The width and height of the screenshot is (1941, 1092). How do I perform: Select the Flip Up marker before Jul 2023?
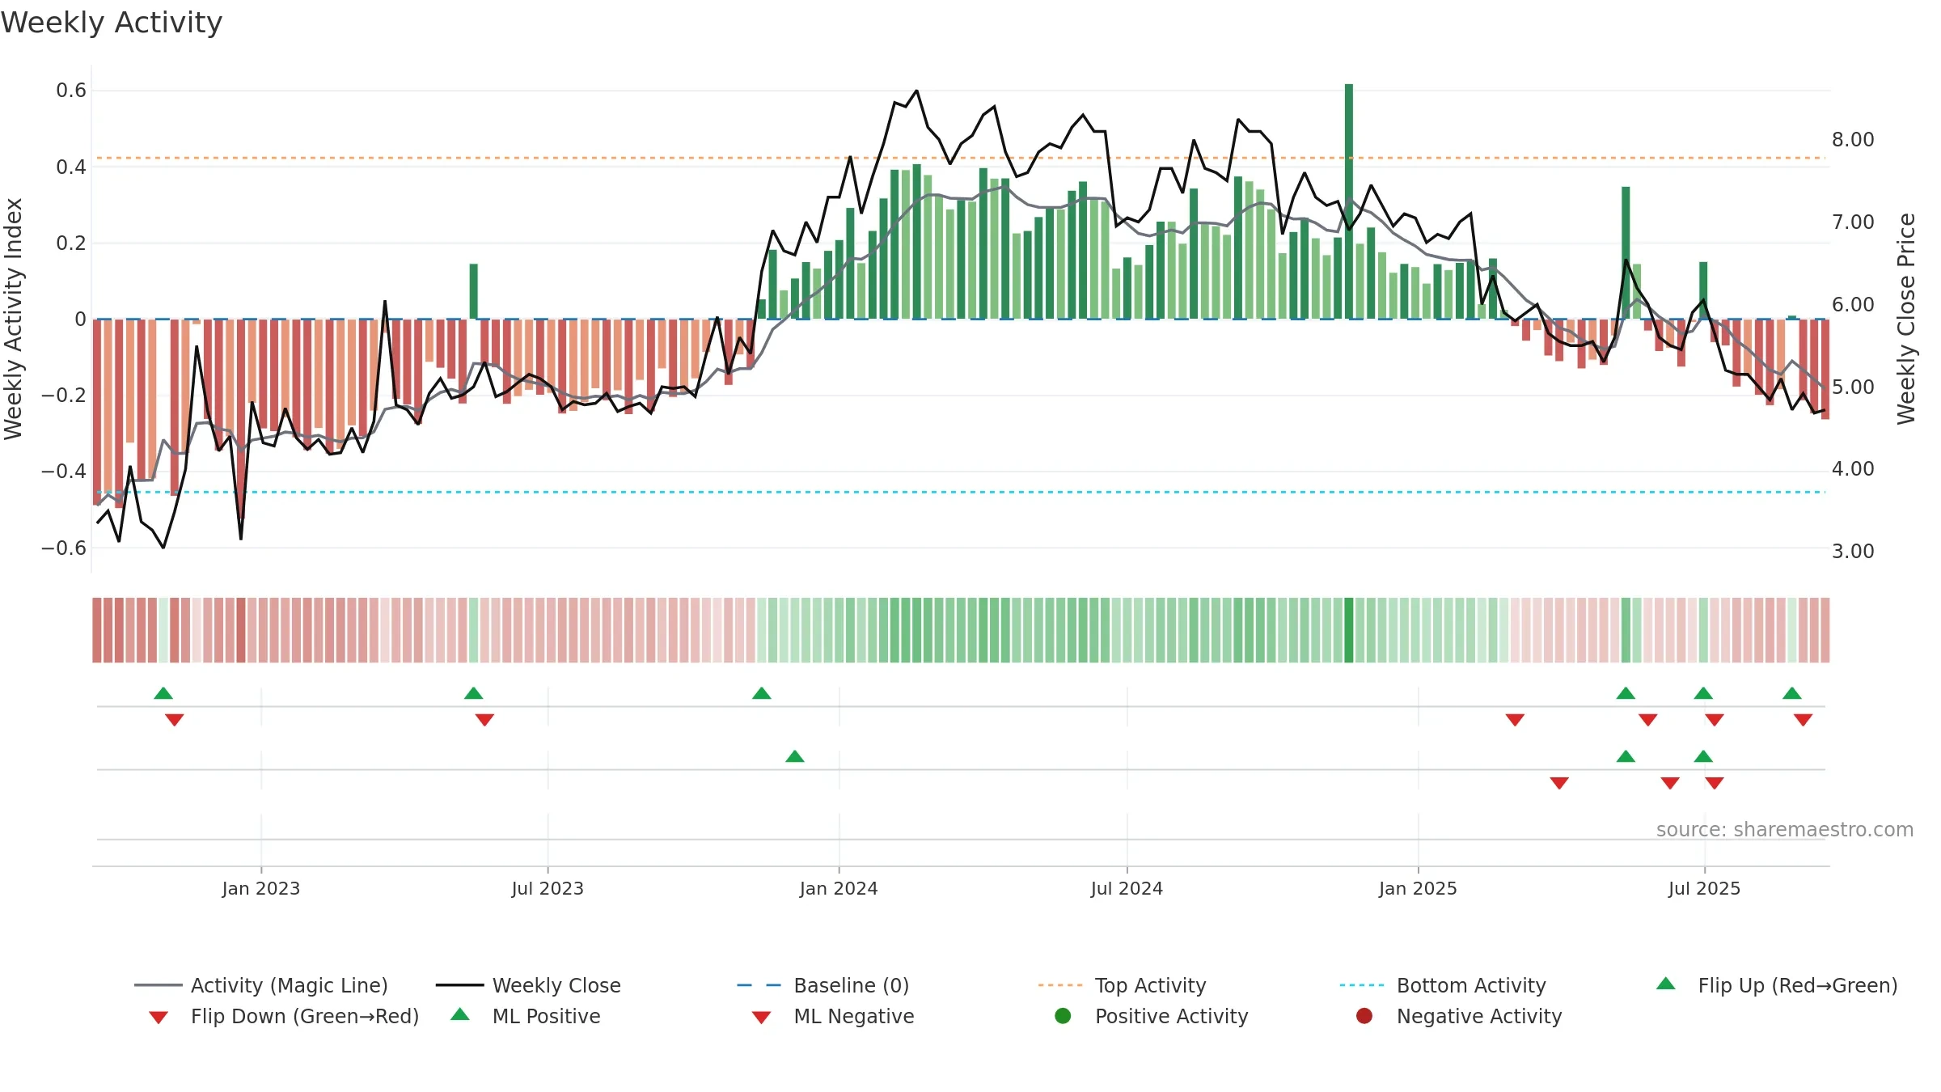coord(474,693)
